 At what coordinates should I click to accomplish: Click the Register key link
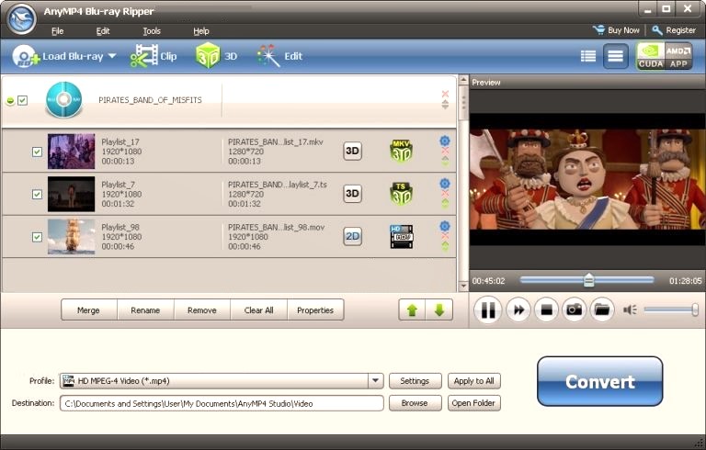[674, 30]
